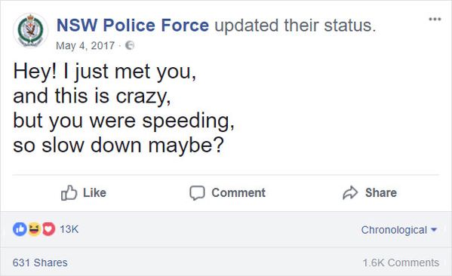452x276 pixels.
Task: Select the Share button text
Action: coord(381,193)
